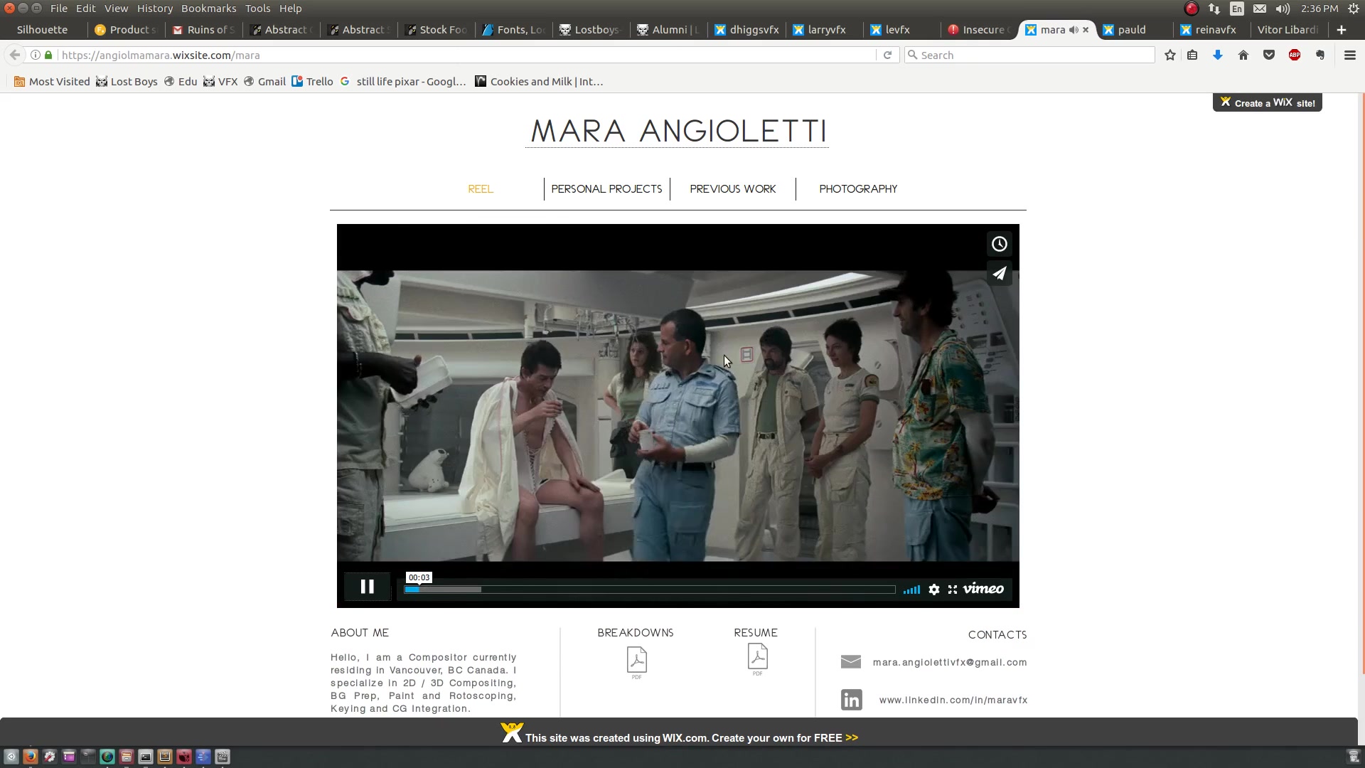Bookmark this page with the star icon
This screenshot has width=1365, height=768.
coord(1170,55)
